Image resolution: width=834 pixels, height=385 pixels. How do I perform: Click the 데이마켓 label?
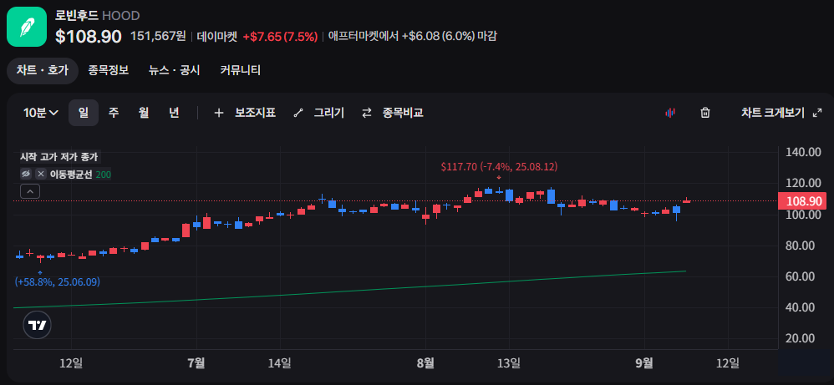[217, 36]
